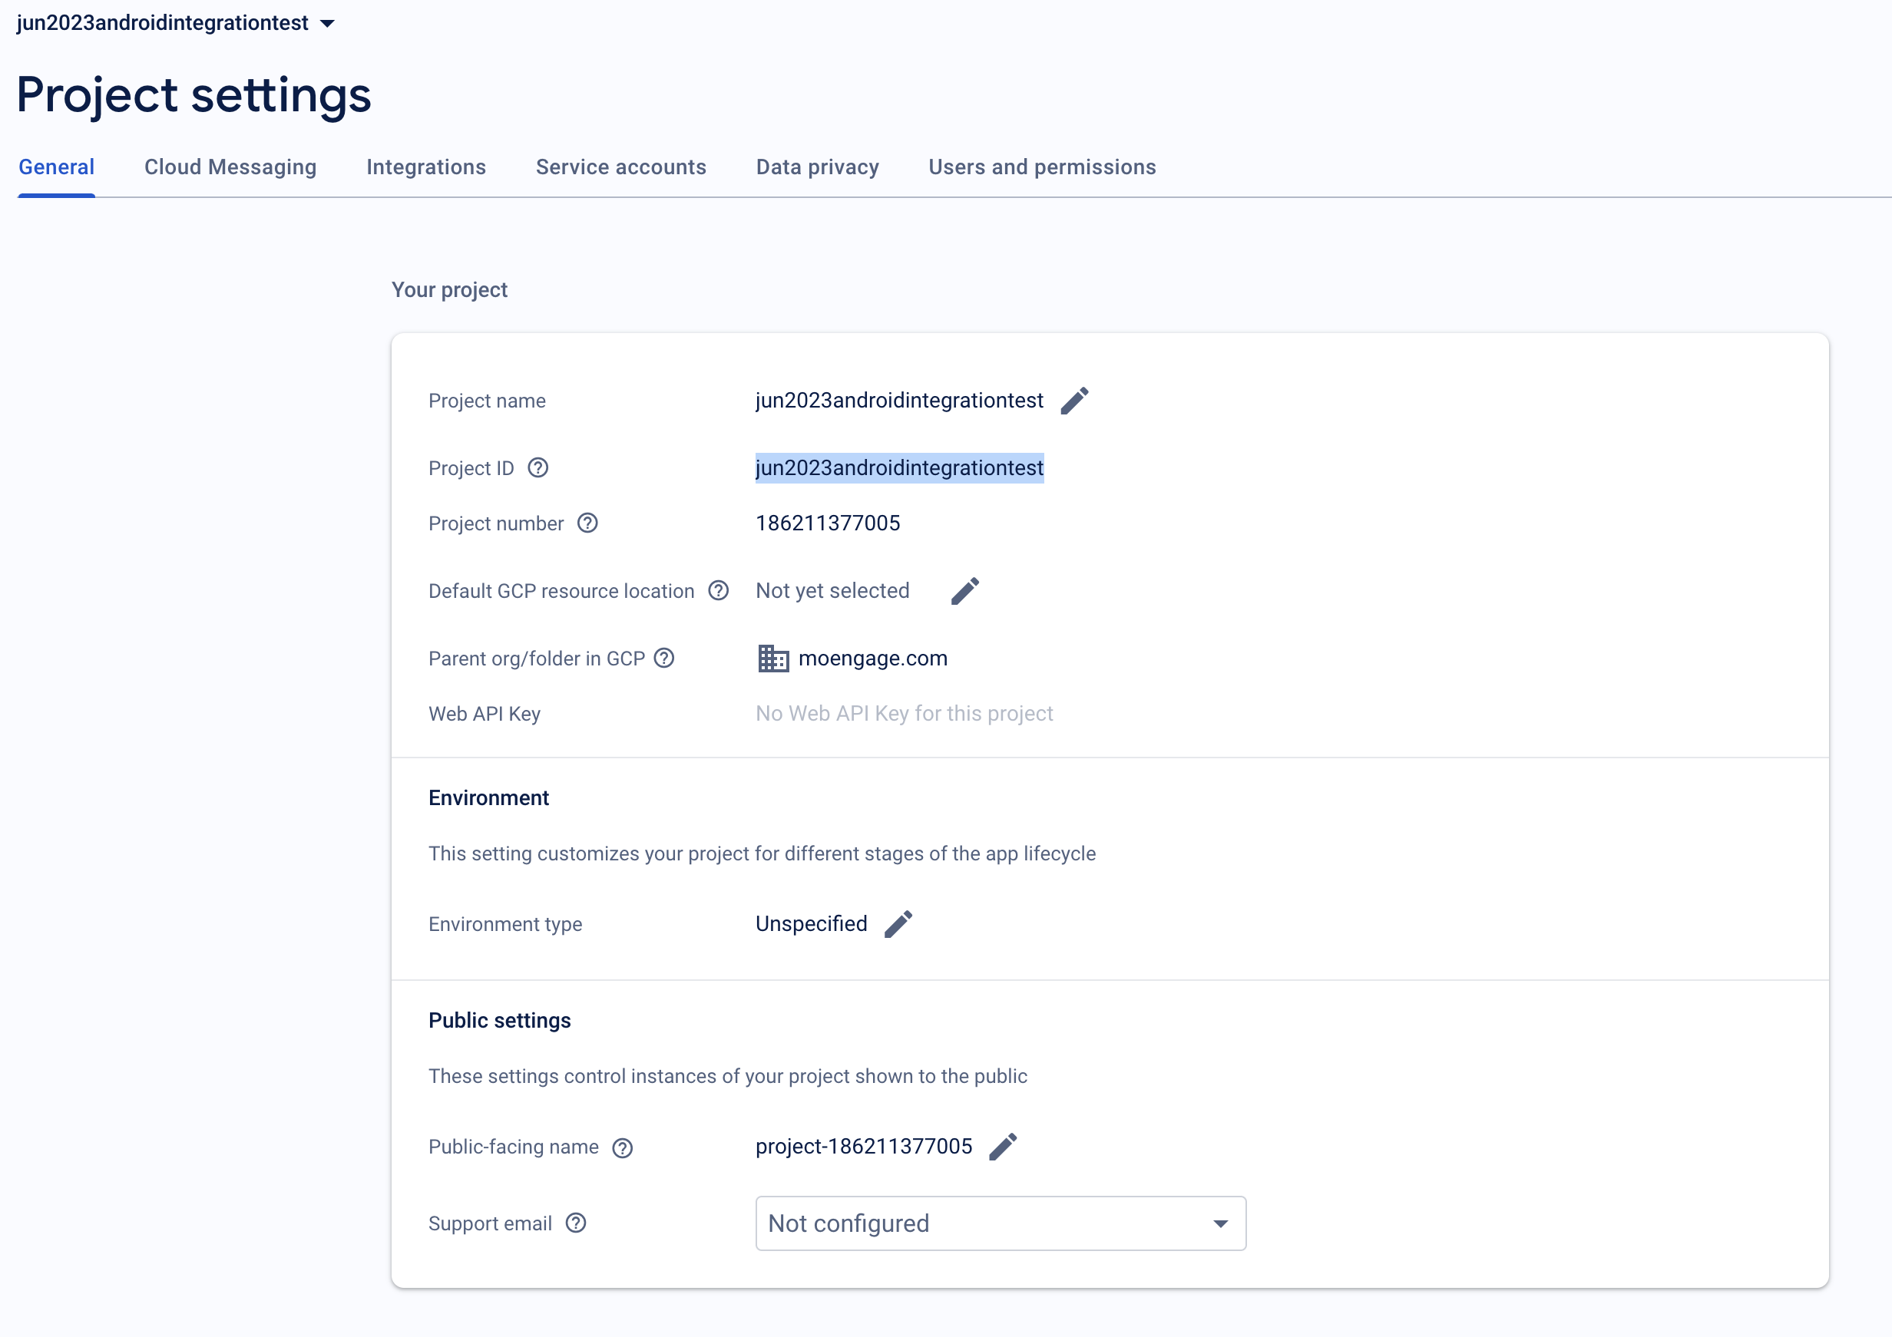Click Parent org/folder in GCP help icon

coord(664,659)
